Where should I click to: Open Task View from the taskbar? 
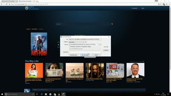pyautogui.click(x=37, y=94)
